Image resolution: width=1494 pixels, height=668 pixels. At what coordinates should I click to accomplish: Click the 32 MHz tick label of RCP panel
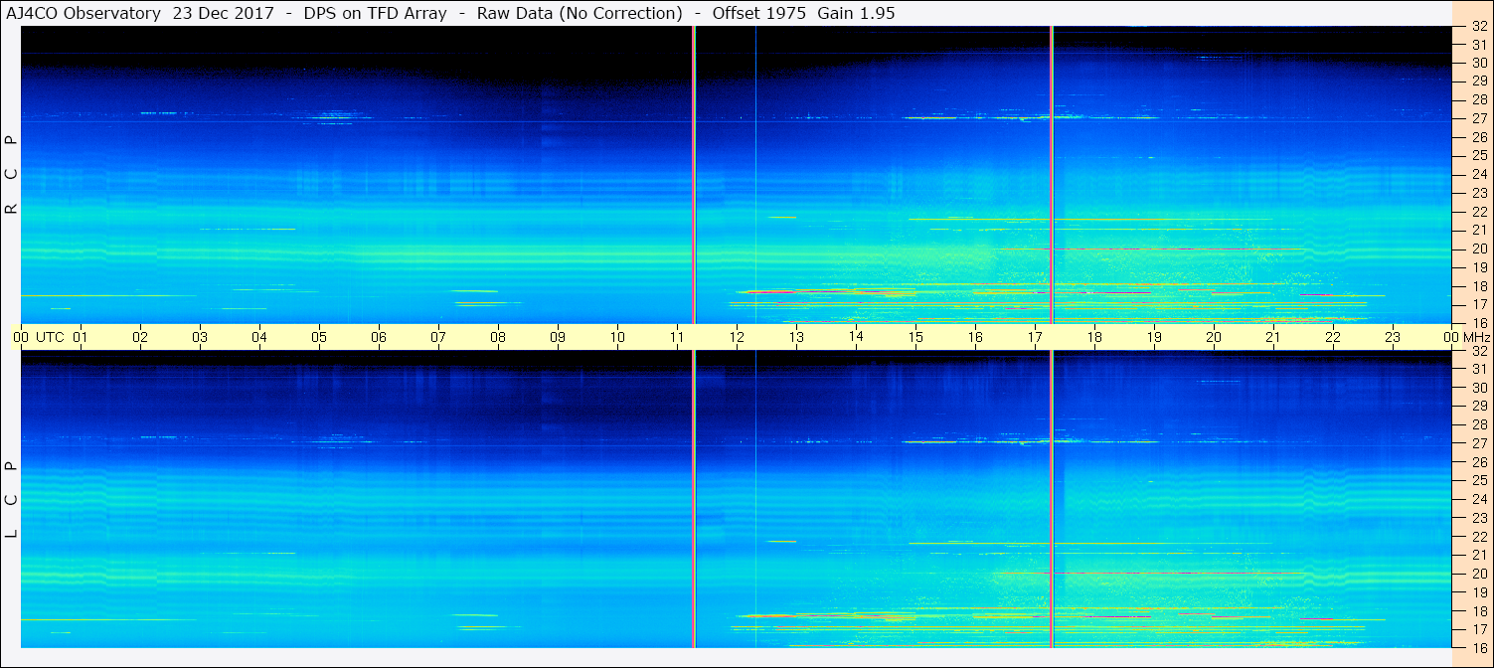click(x=1479, y=27)
